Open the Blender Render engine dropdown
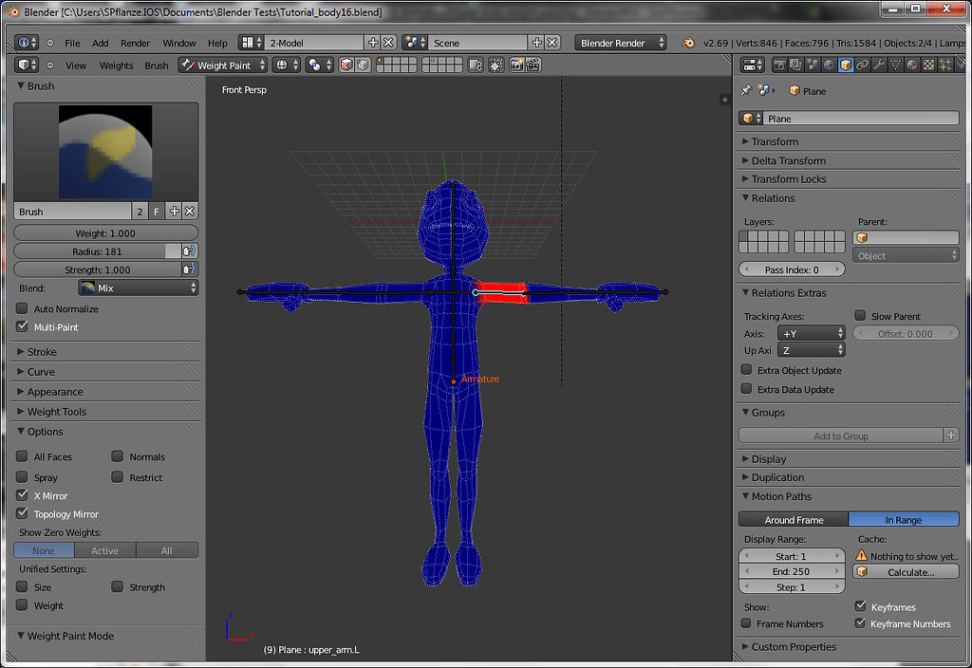 pyautogui.click(x=621, y=43)
